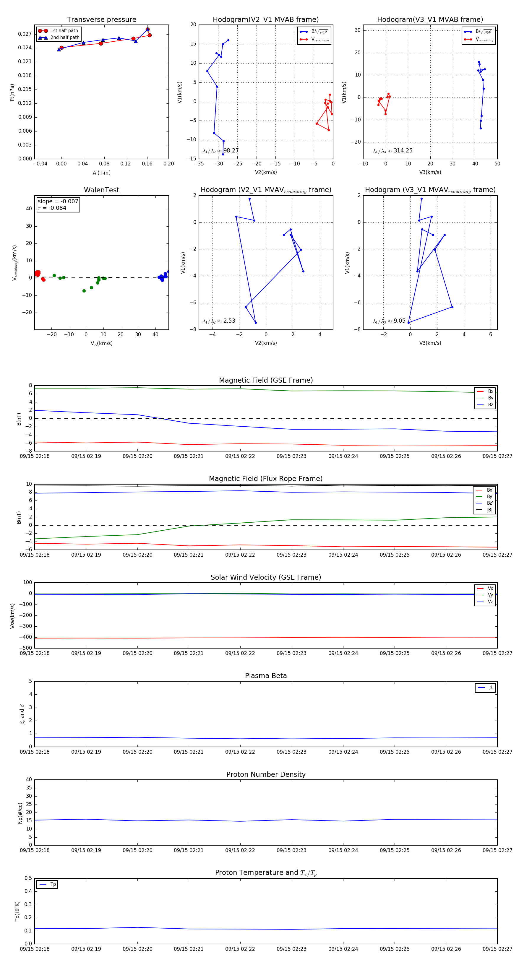The height and width of the screenshot is (975, 532).
Task: Click the Bx' legend entry
Action: pos(484,490)
